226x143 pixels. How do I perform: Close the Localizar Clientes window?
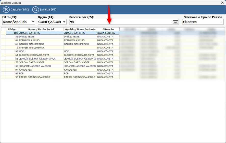point(222,3)
